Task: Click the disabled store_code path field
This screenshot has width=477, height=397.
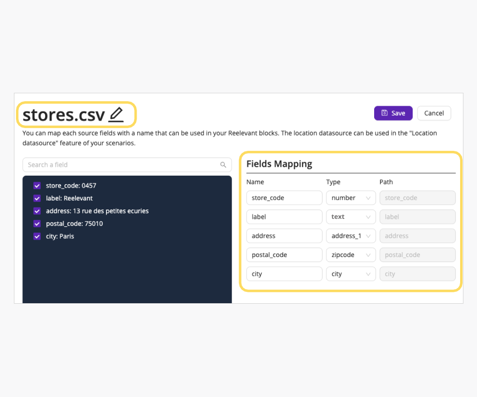Action: tap(417, 198)
